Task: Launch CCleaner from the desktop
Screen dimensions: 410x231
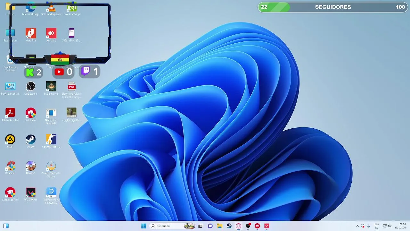Action: point(10,168)
